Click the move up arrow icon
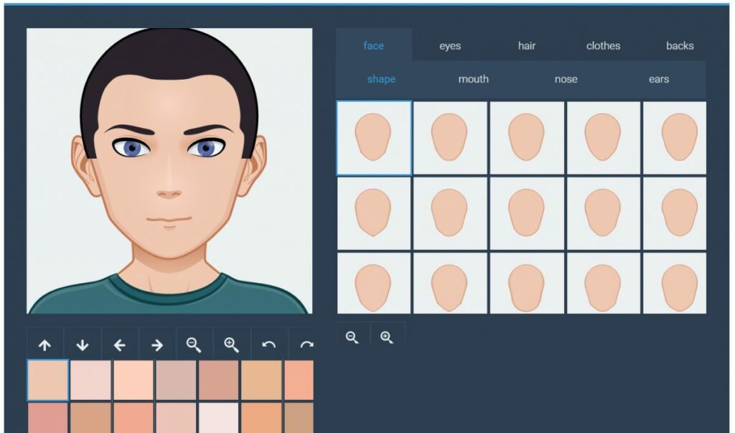The width and height of the screenshot is (735, 433). click(45, 343)
